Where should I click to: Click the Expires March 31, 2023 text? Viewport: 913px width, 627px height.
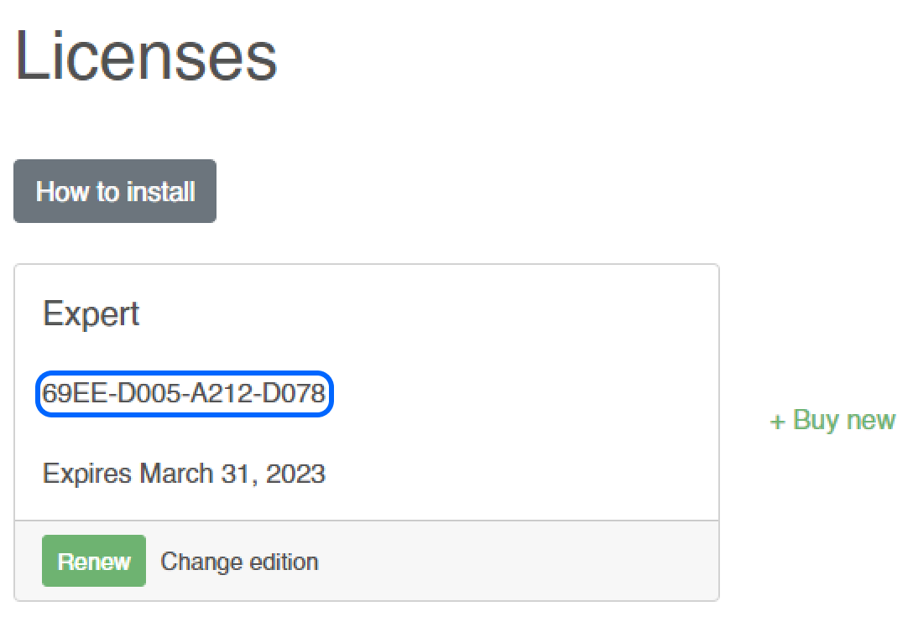click(184, 474)
